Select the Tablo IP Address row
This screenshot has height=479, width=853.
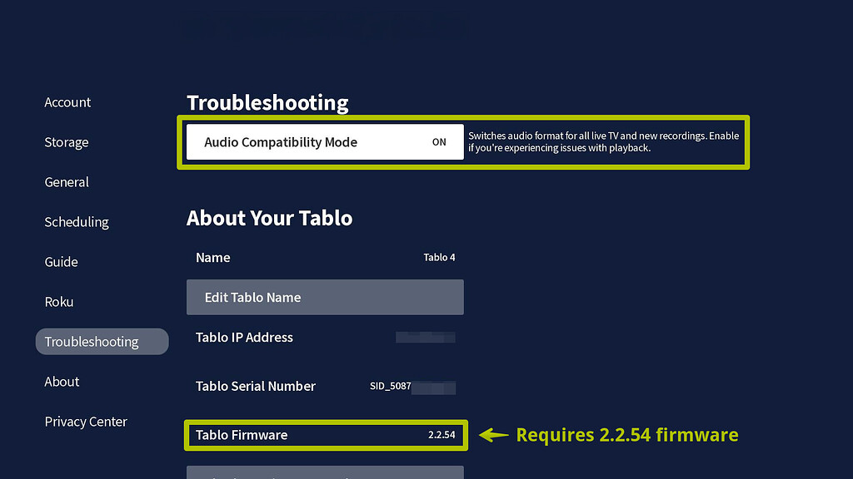click(x=325, y=338)
